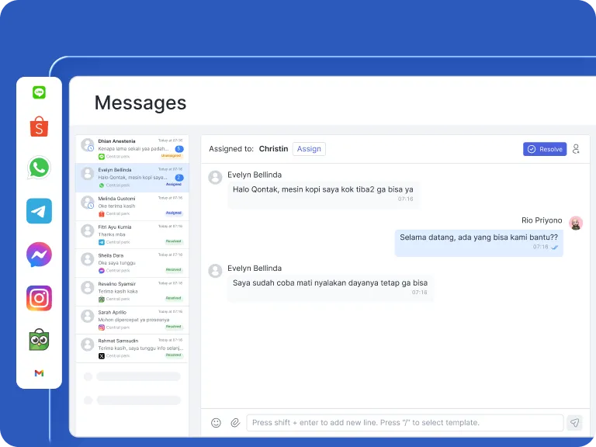Open the Tokopedia channel icon
The height and width of the screenshot is (447, 596).
pos(39,339)
